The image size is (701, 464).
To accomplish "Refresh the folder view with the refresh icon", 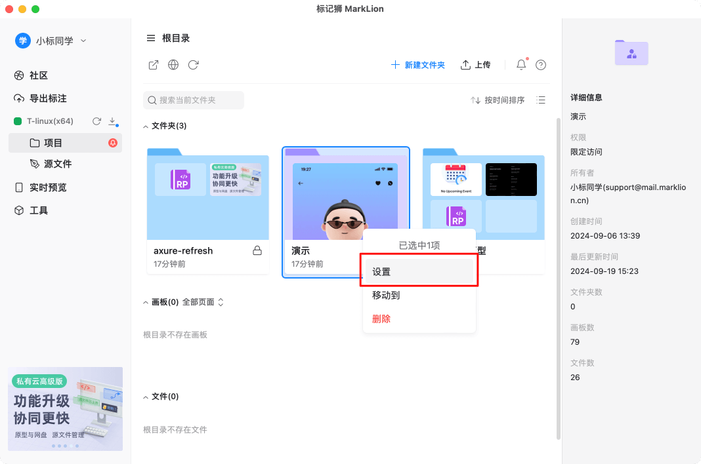I will click(x=192, y=65).
